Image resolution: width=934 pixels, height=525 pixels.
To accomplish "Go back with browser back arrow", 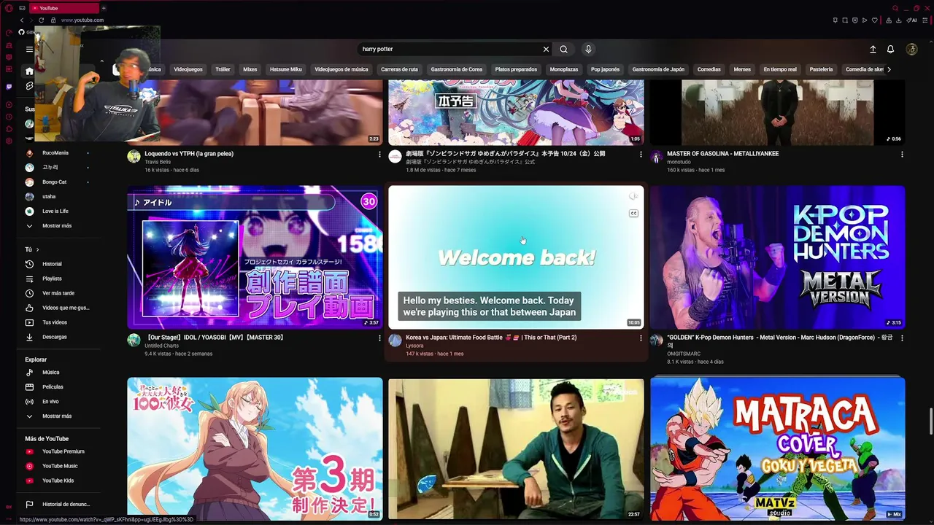I will [22, 20].
